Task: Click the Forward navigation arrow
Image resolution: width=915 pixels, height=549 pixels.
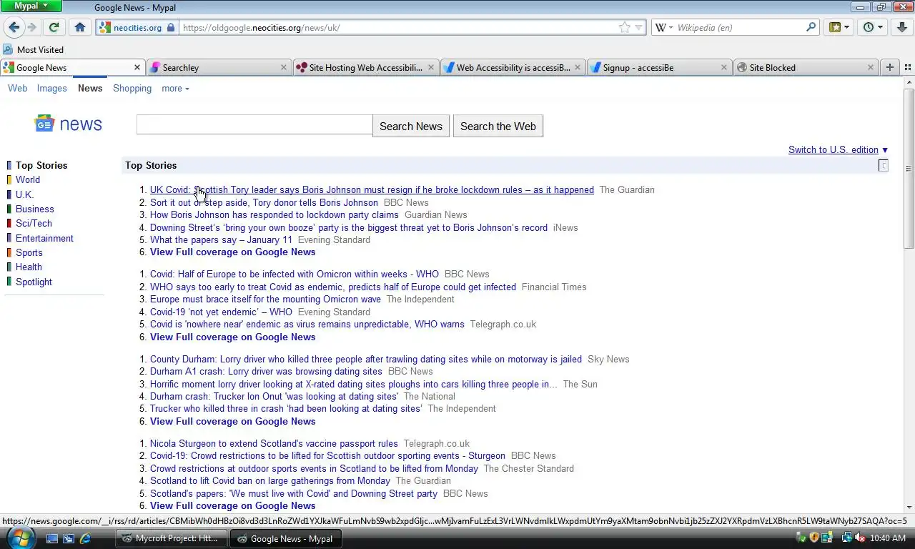Action: pos(32,28)
